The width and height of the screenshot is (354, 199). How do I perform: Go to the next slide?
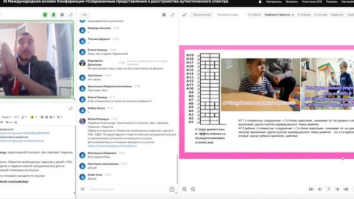point(337,189)
